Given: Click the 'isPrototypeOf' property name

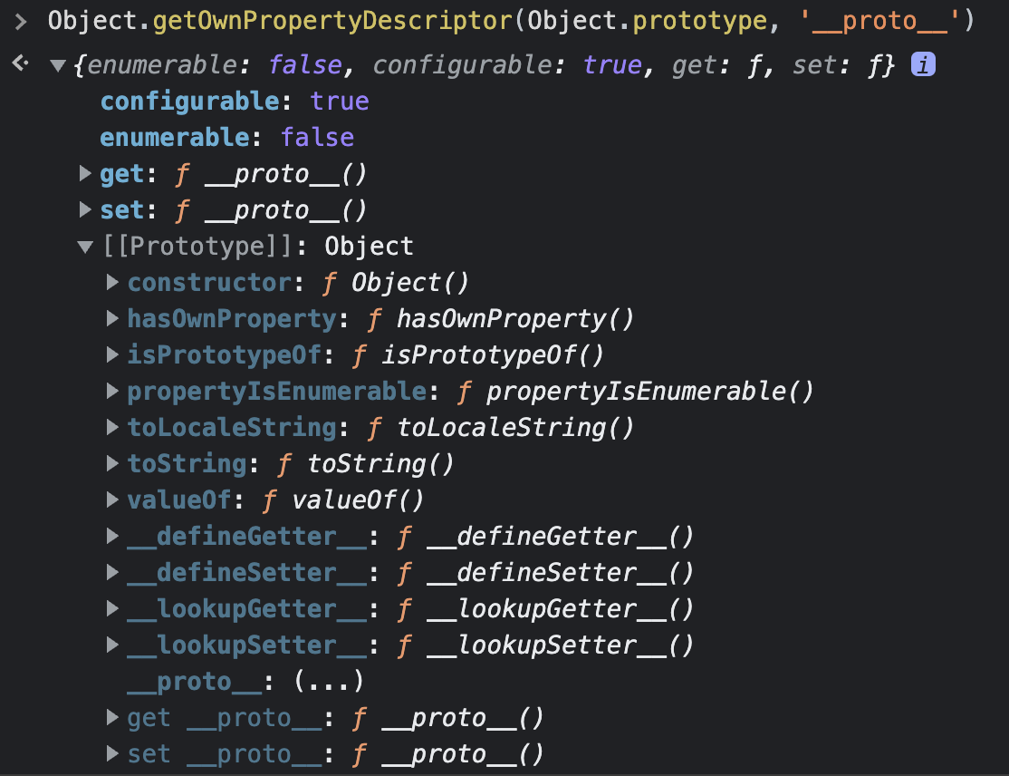Looking at the screenshot, I should tap(225, 354).
